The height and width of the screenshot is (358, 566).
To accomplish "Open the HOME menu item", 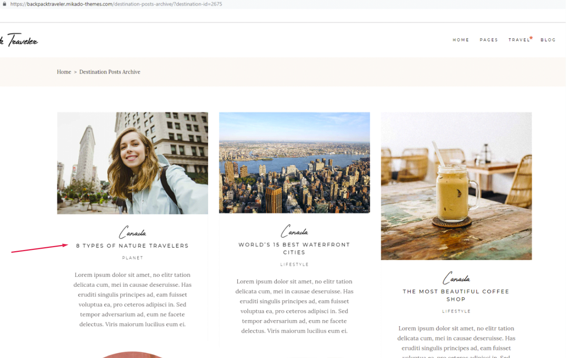I will (461, 40).
